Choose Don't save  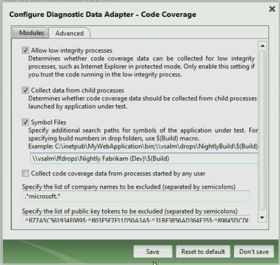pyautogui.click(x=254, y=252)
